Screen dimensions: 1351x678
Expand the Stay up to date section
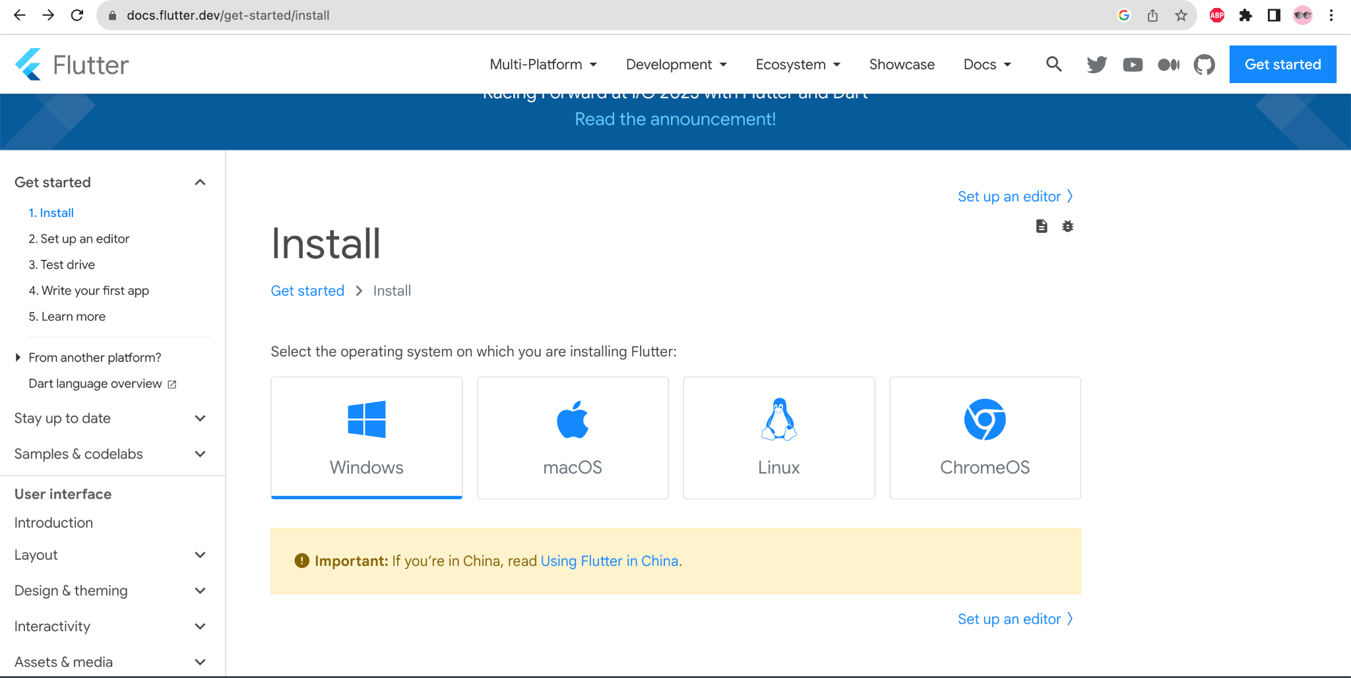(x=201, y=418)
